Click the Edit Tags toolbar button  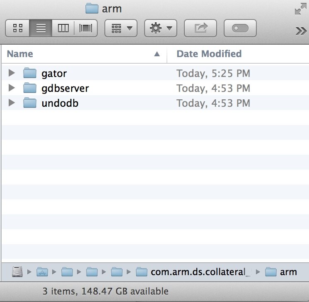(x=240, y=28)
